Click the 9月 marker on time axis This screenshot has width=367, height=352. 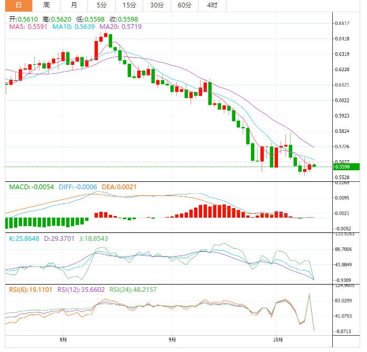[172, 339]
